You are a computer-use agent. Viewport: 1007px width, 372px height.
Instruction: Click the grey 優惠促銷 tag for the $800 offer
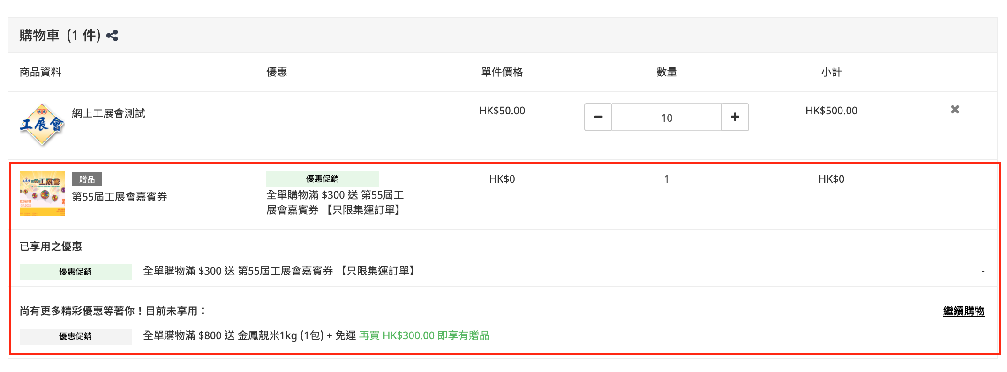(76, 336)
